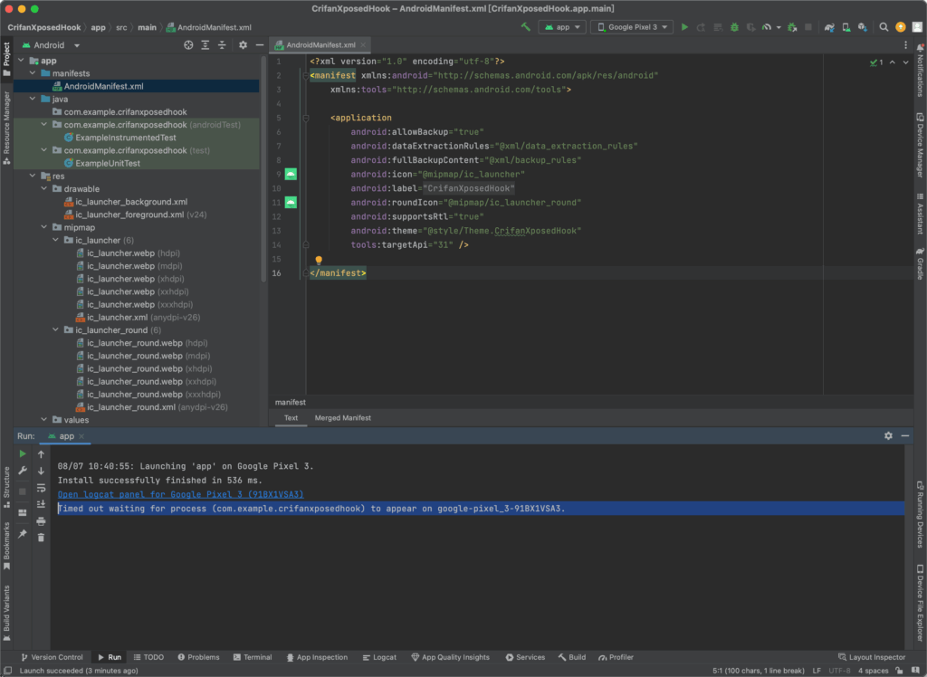Click the green Run app button in the toolbar
Screen dimensions: 927x677
pyautogui.click(x=684, y=27)
